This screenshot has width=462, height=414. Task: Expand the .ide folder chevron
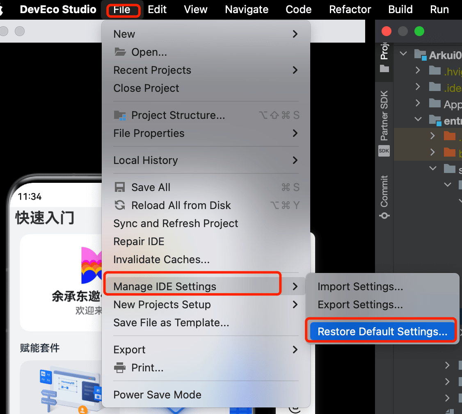(418, 86)
